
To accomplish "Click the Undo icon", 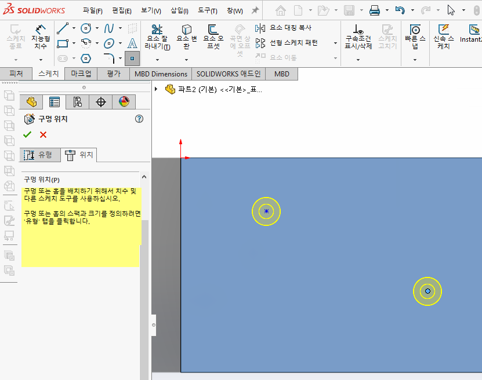I will (x=400, y=10).
